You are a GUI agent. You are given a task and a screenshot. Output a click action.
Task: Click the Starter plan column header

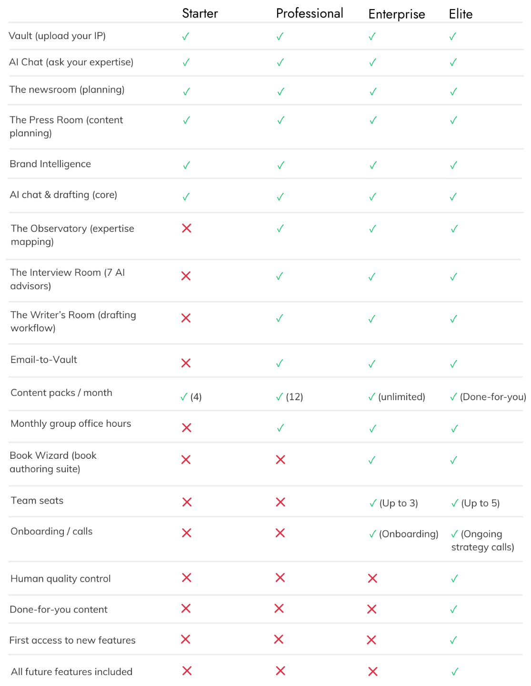[200, 13]
